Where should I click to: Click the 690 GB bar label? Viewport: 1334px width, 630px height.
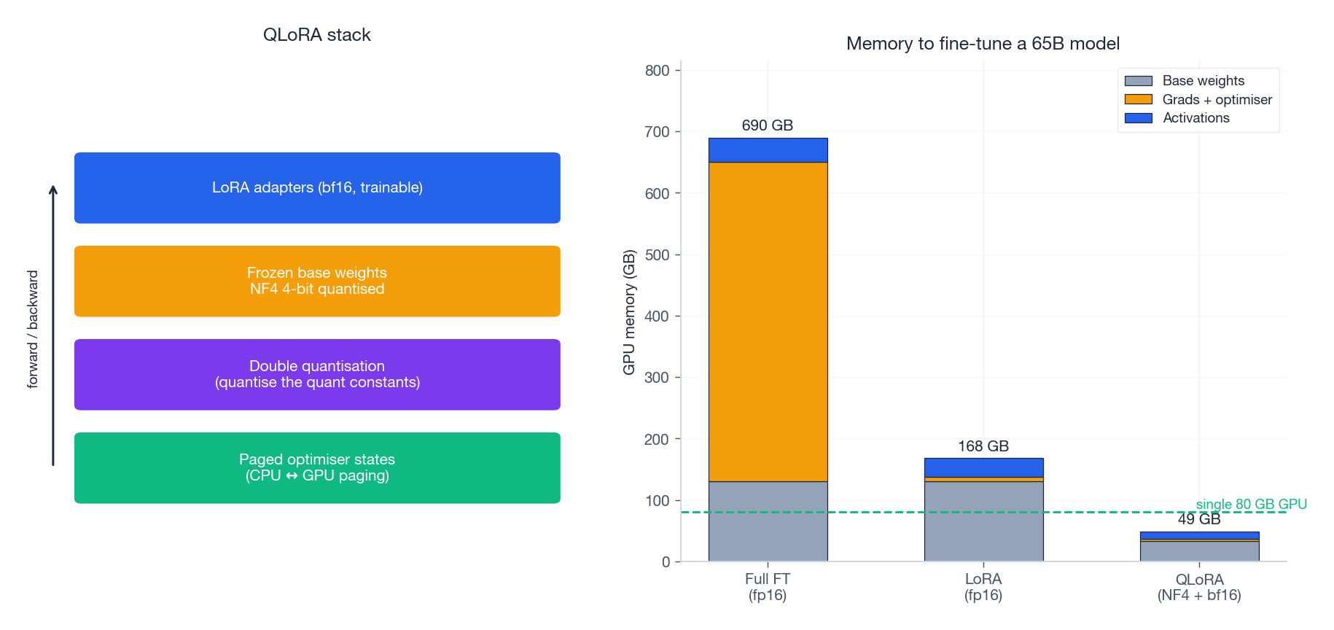[768, 125]
